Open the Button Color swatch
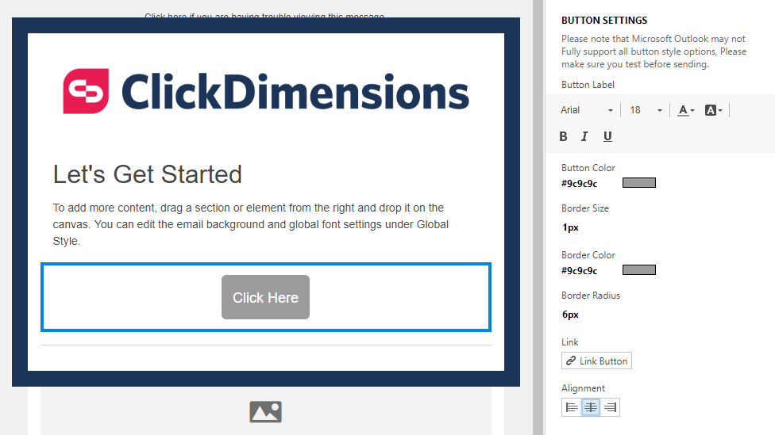The image size is (775, 435). tap(639, 183)
